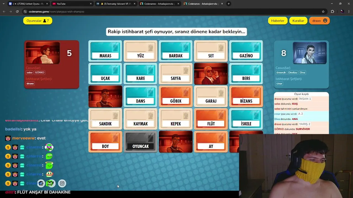Click revealed agent card next to SAYFA
The image size is (353, 198).
coord(211,74)
